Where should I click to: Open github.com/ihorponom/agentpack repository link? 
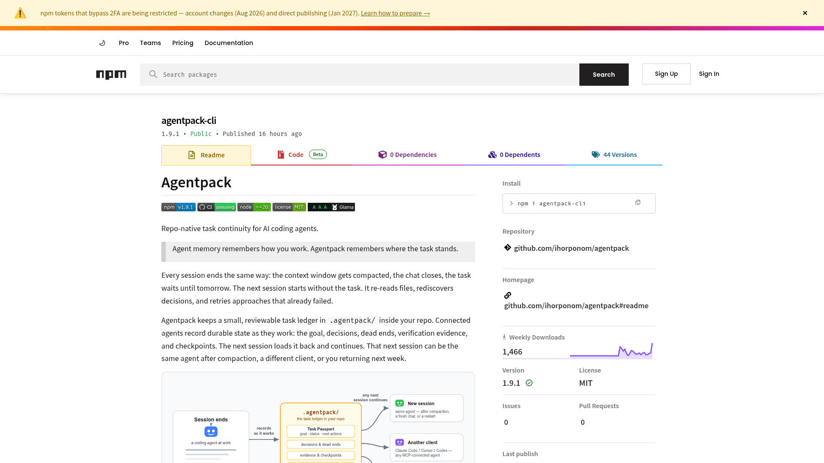pyautogui.click(x=571, y=248)
